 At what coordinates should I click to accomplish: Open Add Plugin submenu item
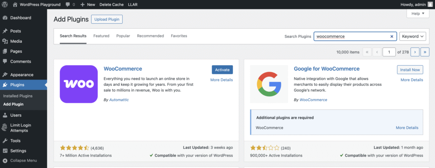point(13,104)
